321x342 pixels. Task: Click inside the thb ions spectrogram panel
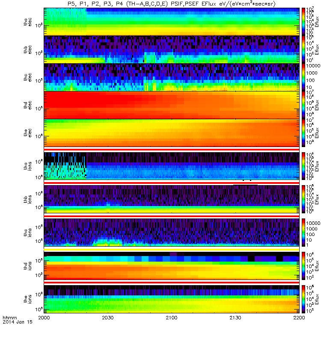coord(172,199)
